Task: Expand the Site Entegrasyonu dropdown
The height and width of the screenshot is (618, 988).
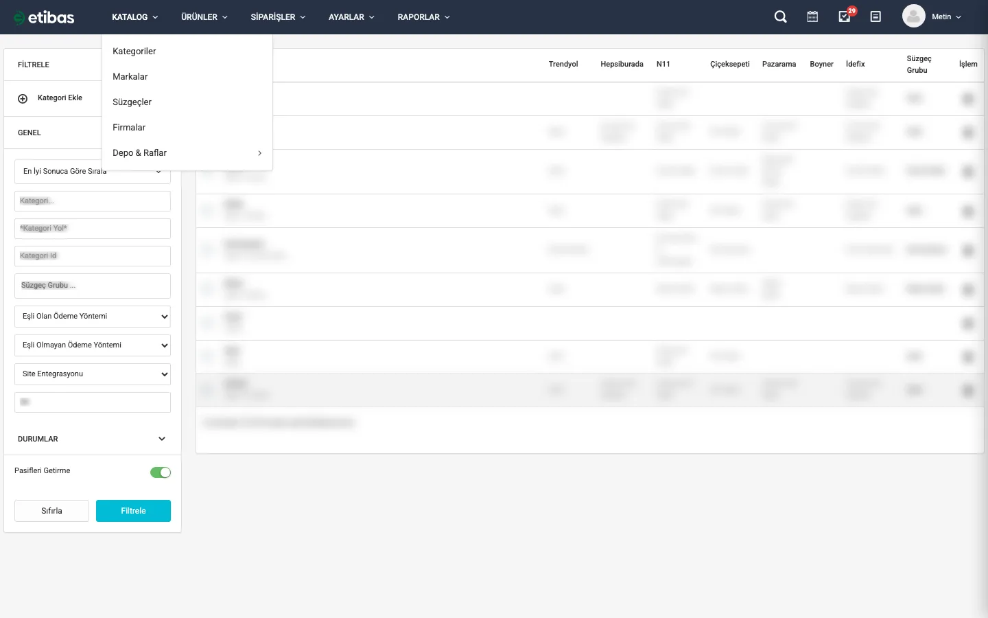Action: pos(93,374)
